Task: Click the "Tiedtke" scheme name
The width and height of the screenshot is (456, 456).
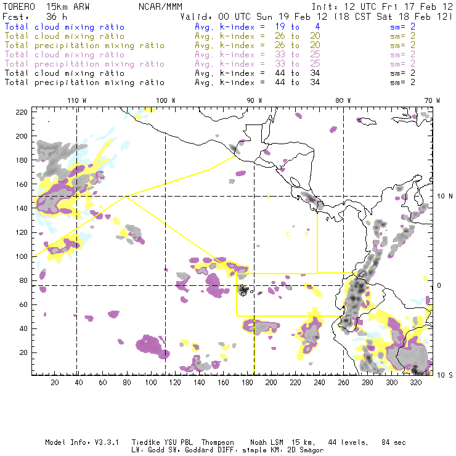Action: (x=145, y=442)
